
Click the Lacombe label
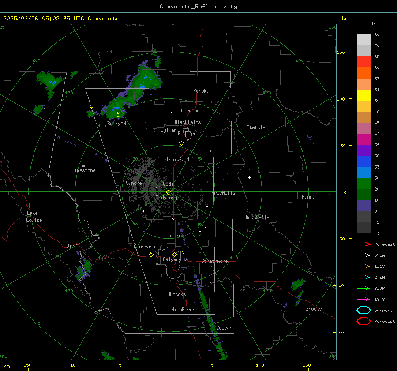pyautogui.click(x=190, y=111)
